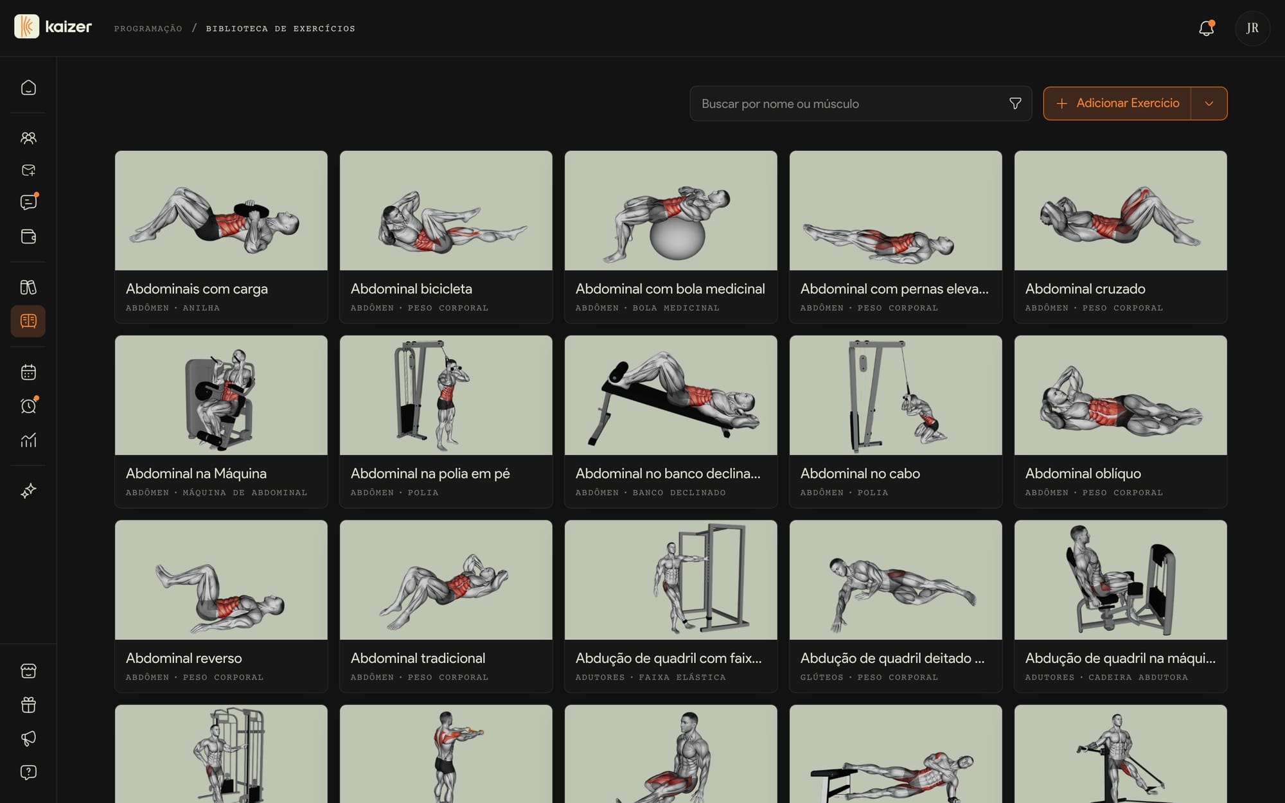Go to Programação breadcrumb
The height and width of the screenshot is (803, 1285).
coord(148,28)
